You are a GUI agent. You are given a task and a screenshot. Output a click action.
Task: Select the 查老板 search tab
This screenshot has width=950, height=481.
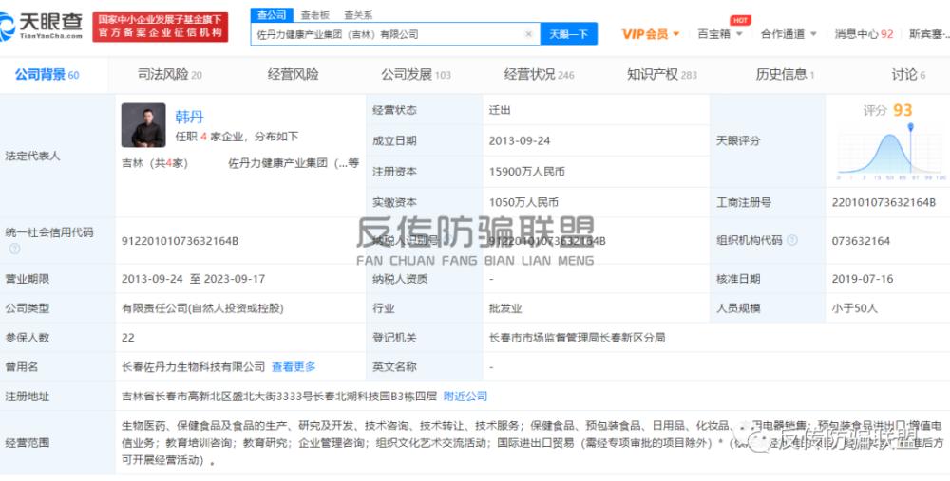313,15
